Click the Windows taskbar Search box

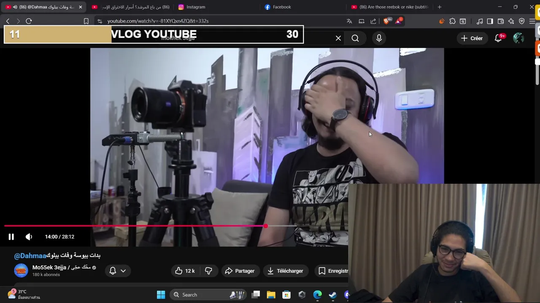click(209, 295)
